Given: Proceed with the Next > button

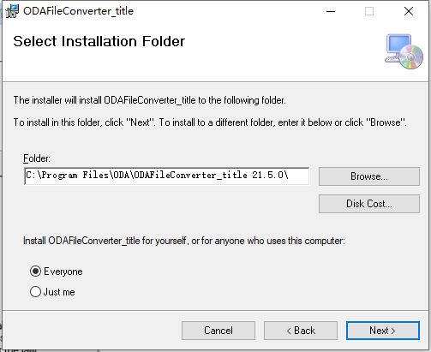Looking at the screenshot, I should coord(383,331).
